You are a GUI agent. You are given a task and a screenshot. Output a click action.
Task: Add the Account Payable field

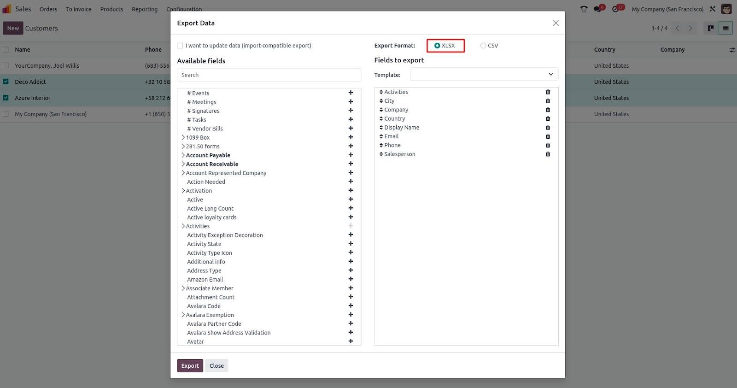click(x=351, y=155)
